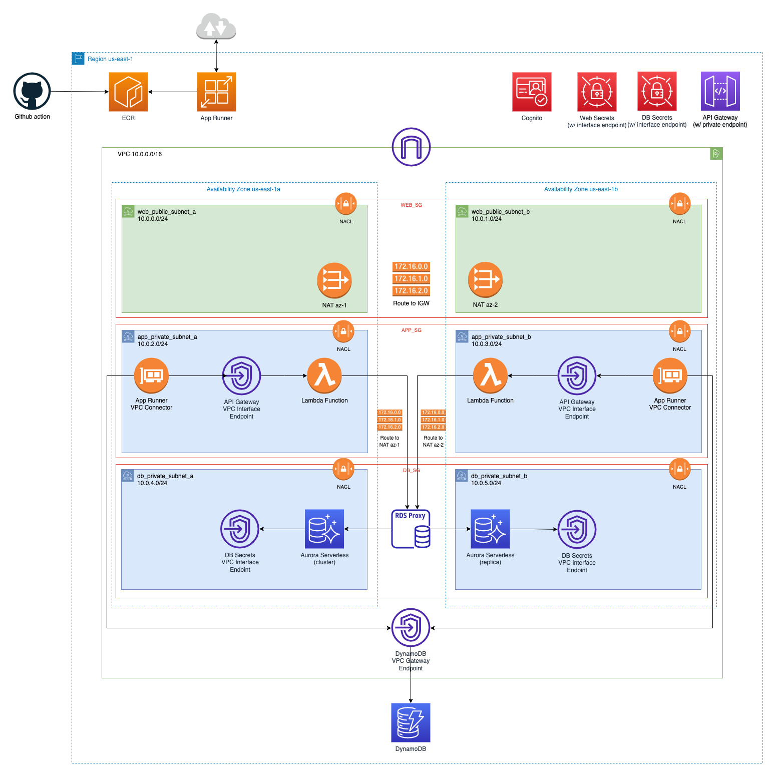The width and height of the screenshot is (776, 776).
Task: Click the Route to NAT az-1 route table
Action: pos(390,420)
